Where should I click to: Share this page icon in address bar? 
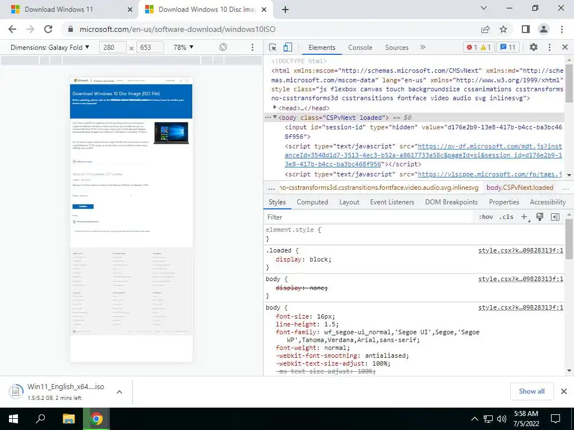(x=485, y=29)
